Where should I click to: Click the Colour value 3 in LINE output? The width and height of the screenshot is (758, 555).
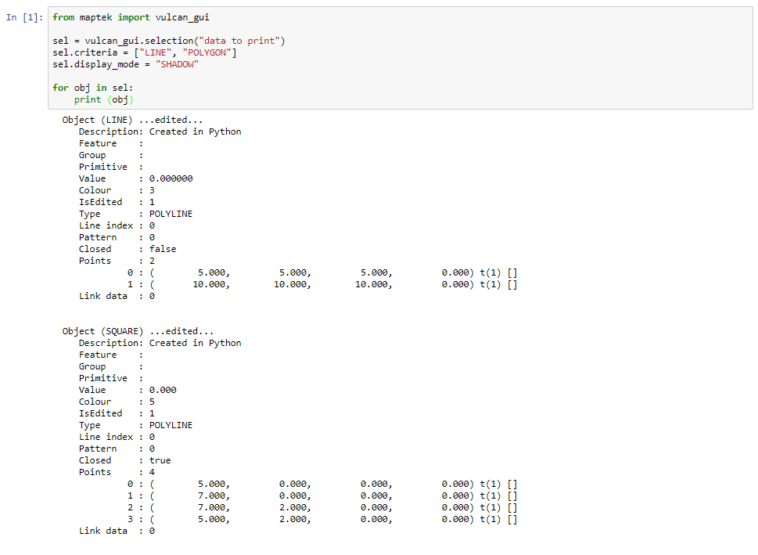click(152, 191)
